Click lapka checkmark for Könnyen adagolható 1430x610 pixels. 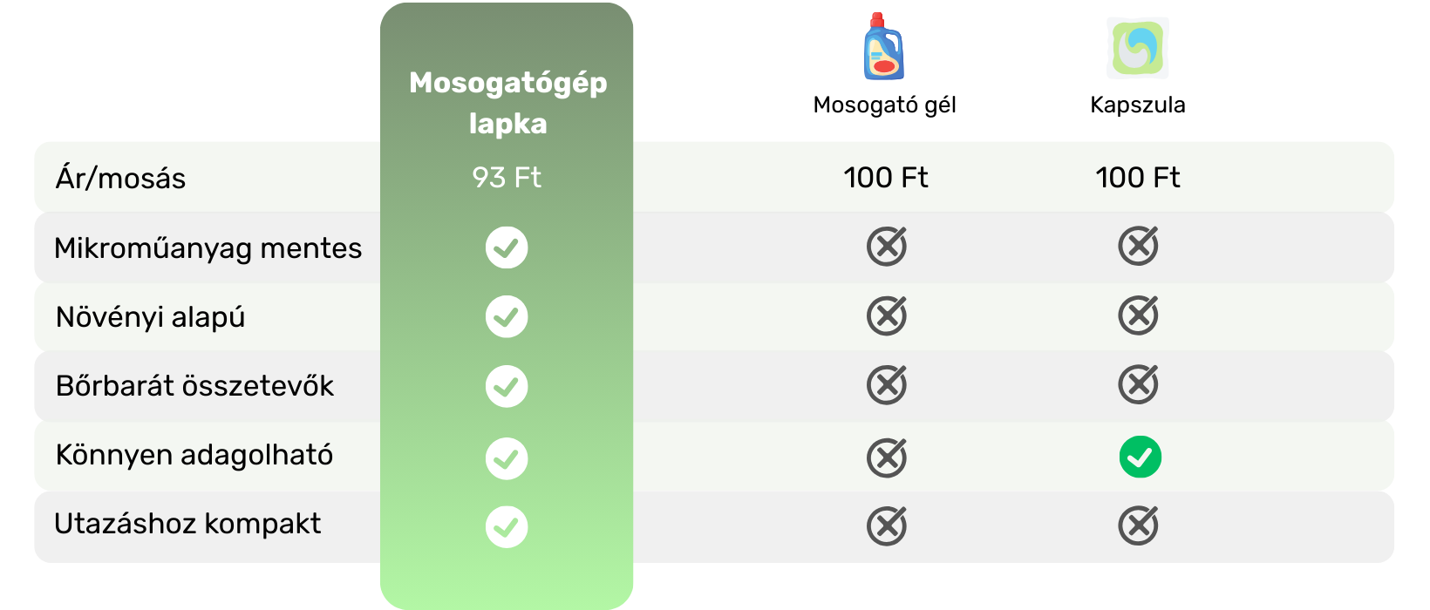pyautogui.click(x=507, y=458)
